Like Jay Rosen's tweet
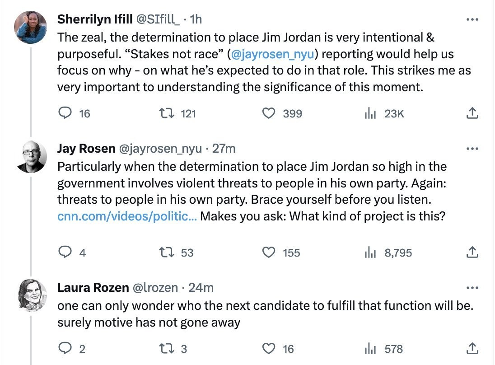Viewport: 495px width, 365px height. [269, 253]
